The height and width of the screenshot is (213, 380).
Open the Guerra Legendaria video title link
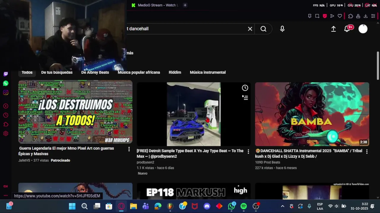(x=66, y=151)
